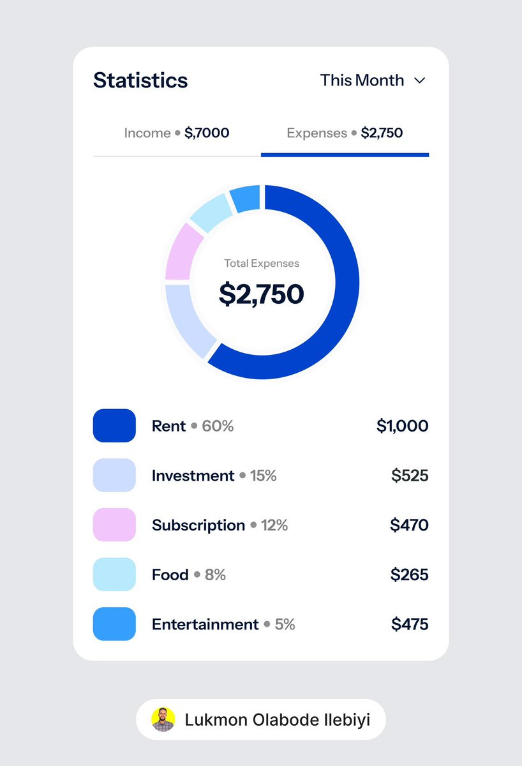Image resolution: width=522 pixels, height=766 pixels.
Task: Click the dark blue Rent color swatch
Action: click(114, 426)
